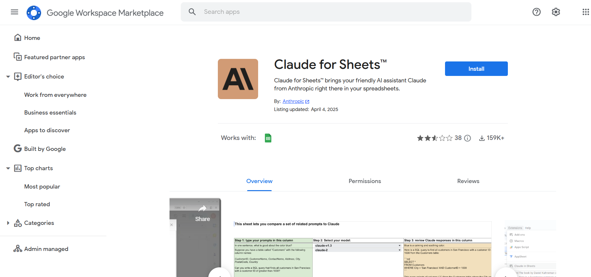The height and width of the screenshot is (277, 591).
Task: Click Share on the video thumbnail
Action: pos(202,214)
